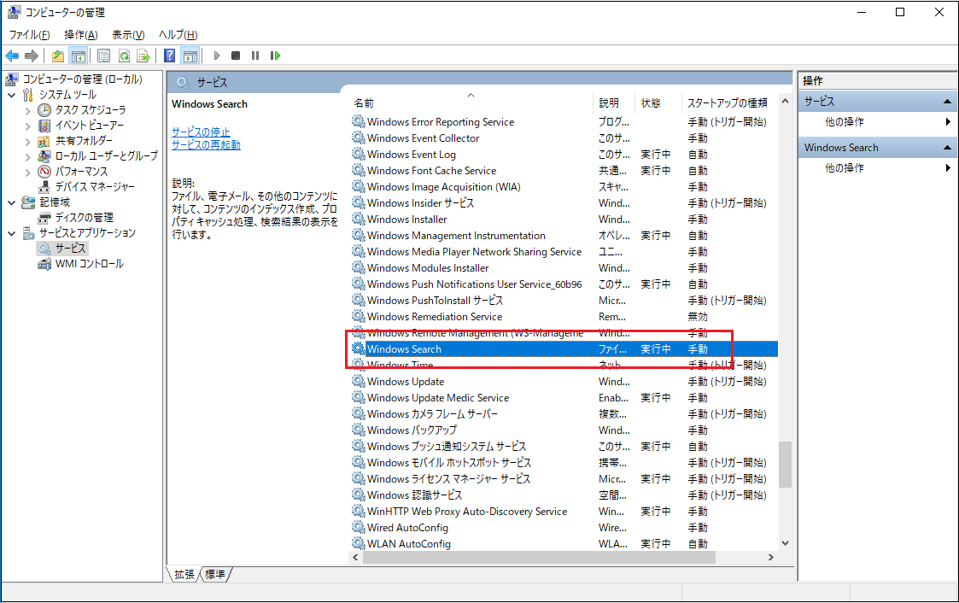Select the Wired AutoConfig row

click(x=564, y=528)
